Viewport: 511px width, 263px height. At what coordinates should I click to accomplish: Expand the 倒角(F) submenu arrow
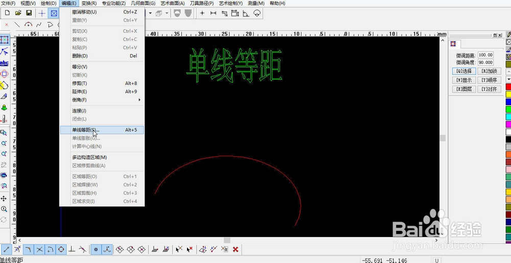(x=140, y=100)
